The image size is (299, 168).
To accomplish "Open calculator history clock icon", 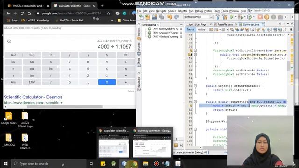I will pyautogui.click(x=9, y=42).
